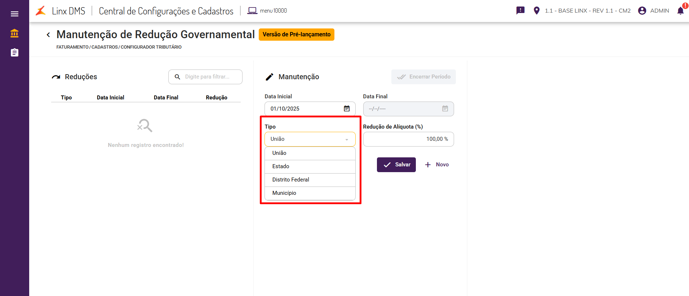Viewport: 689px width, 296px height.
Task: Open the feedback message icon
Action: point(520,10)
